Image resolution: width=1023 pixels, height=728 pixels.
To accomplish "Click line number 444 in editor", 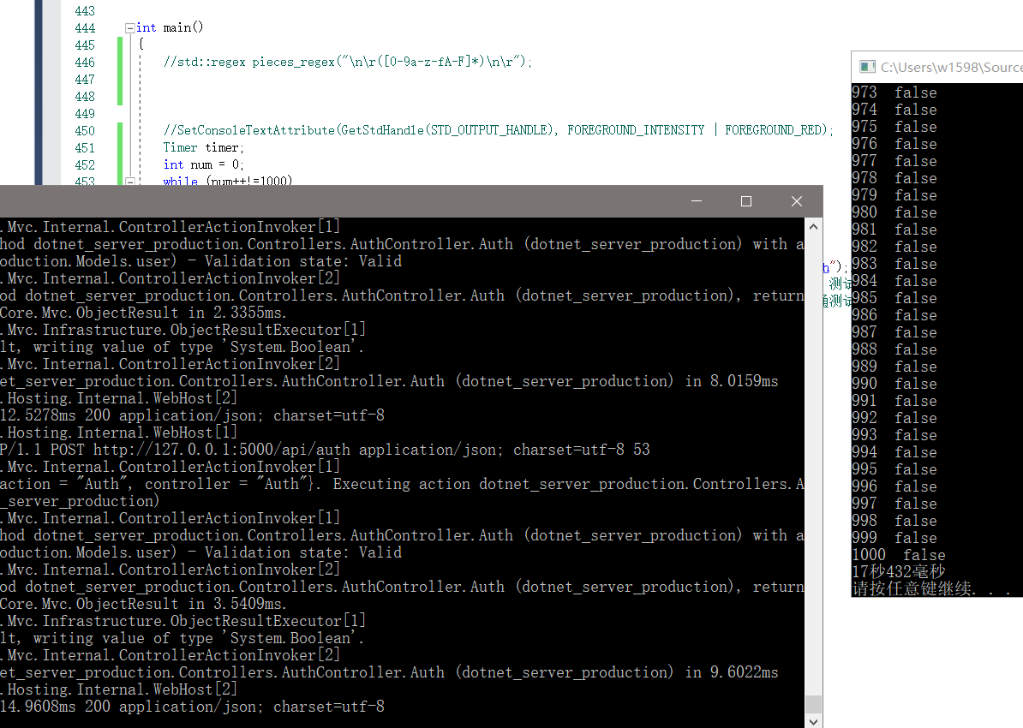I will coord(85,28).
